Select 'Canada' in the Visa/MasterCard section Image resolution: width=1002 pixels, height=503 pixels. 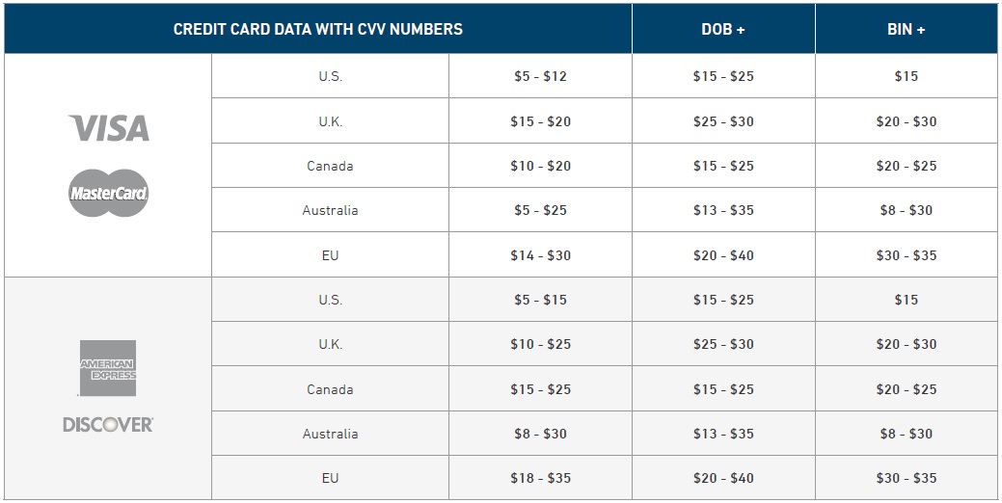coord(330,166)
